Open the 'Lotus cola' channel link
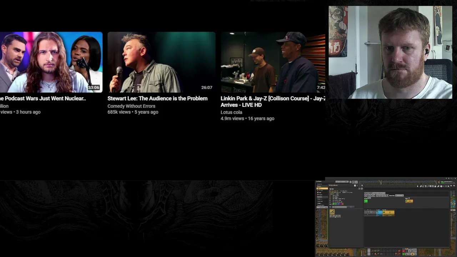The image size is (457, 257). (231, 112)
